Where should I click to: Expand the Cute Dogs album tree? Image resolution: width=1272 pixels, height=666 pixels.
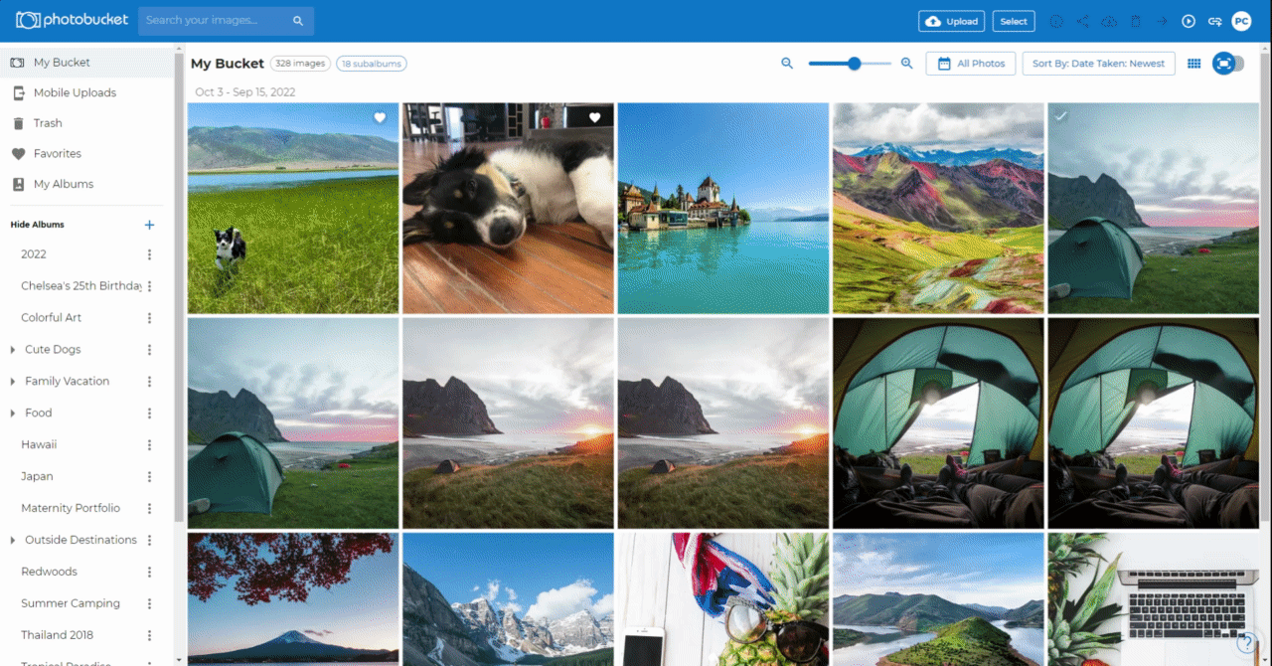(x=12, y=350)
